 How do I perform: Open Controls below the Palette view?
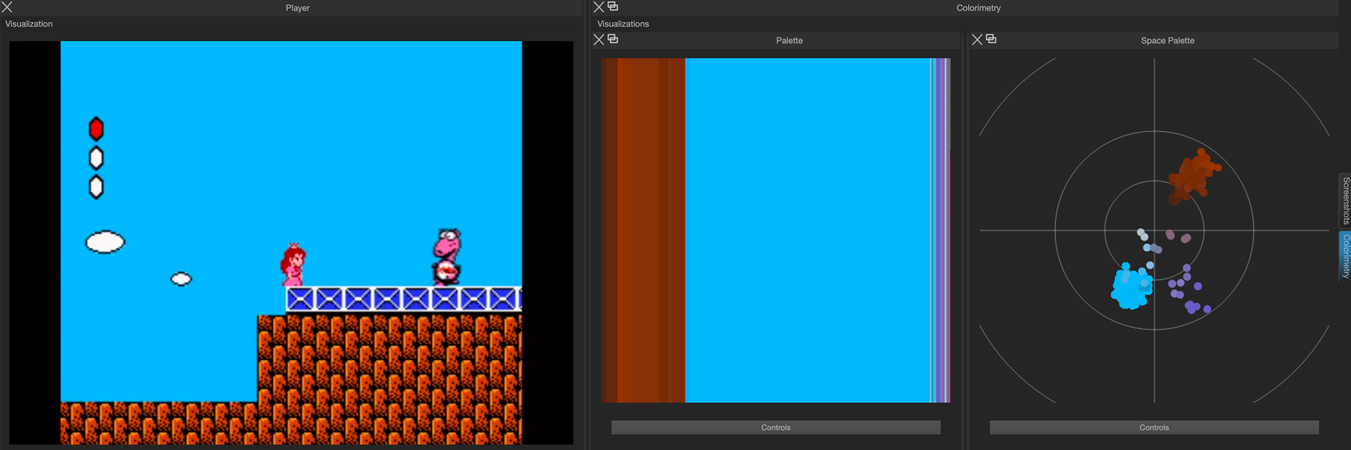(x=775, y=427)
